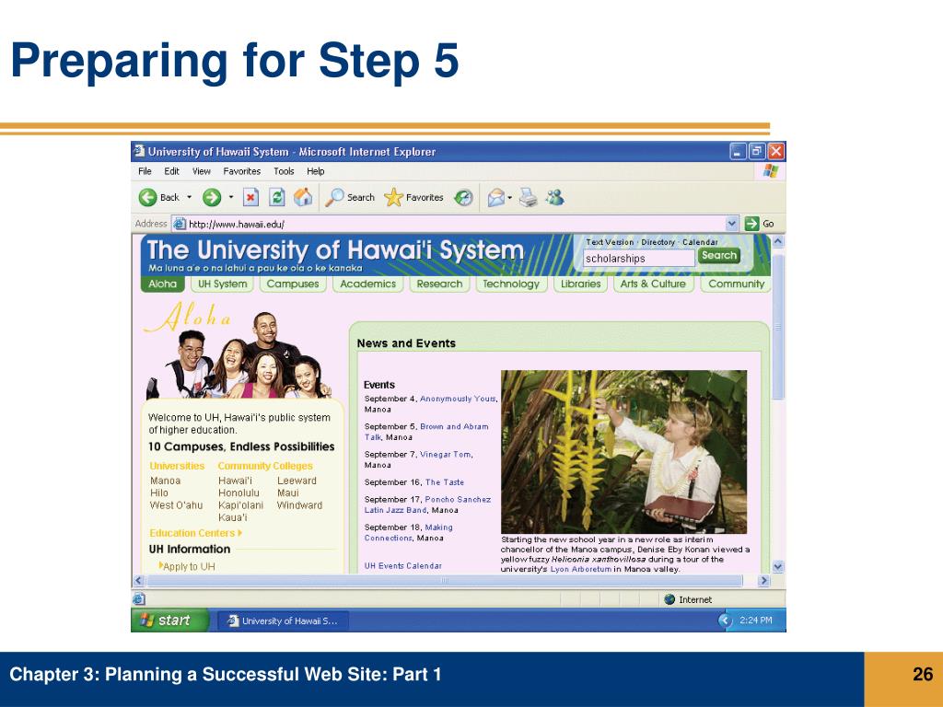943x707 pixels.
Task: Open Back button history dropdown arrow
Action: click(189, 197)
